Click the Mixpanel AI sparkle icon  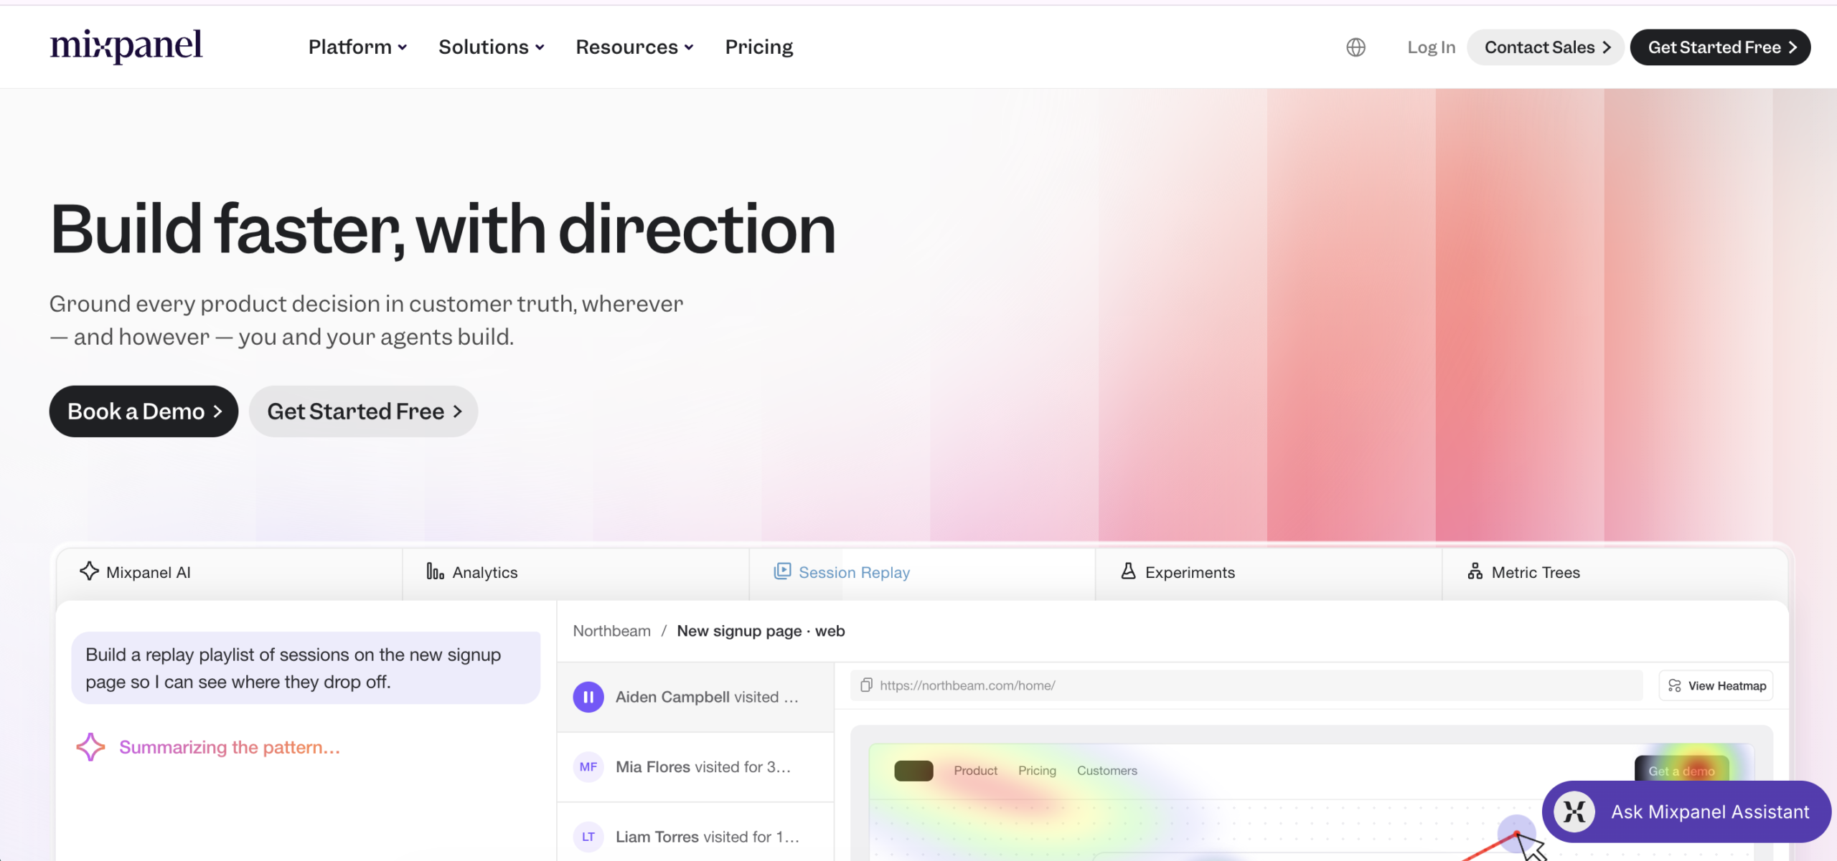[x=89, y=571]
